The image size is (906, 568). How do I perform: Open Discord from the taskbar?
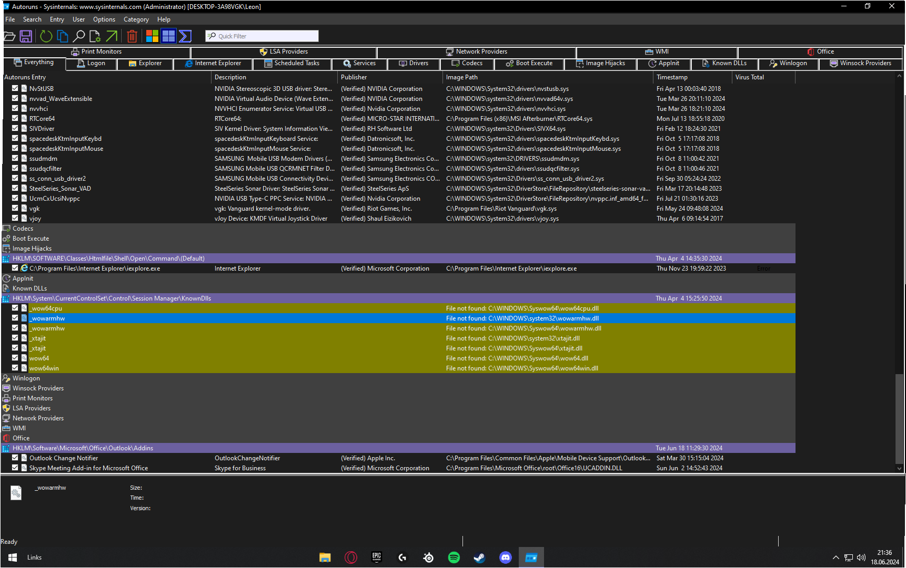[506, 557]
